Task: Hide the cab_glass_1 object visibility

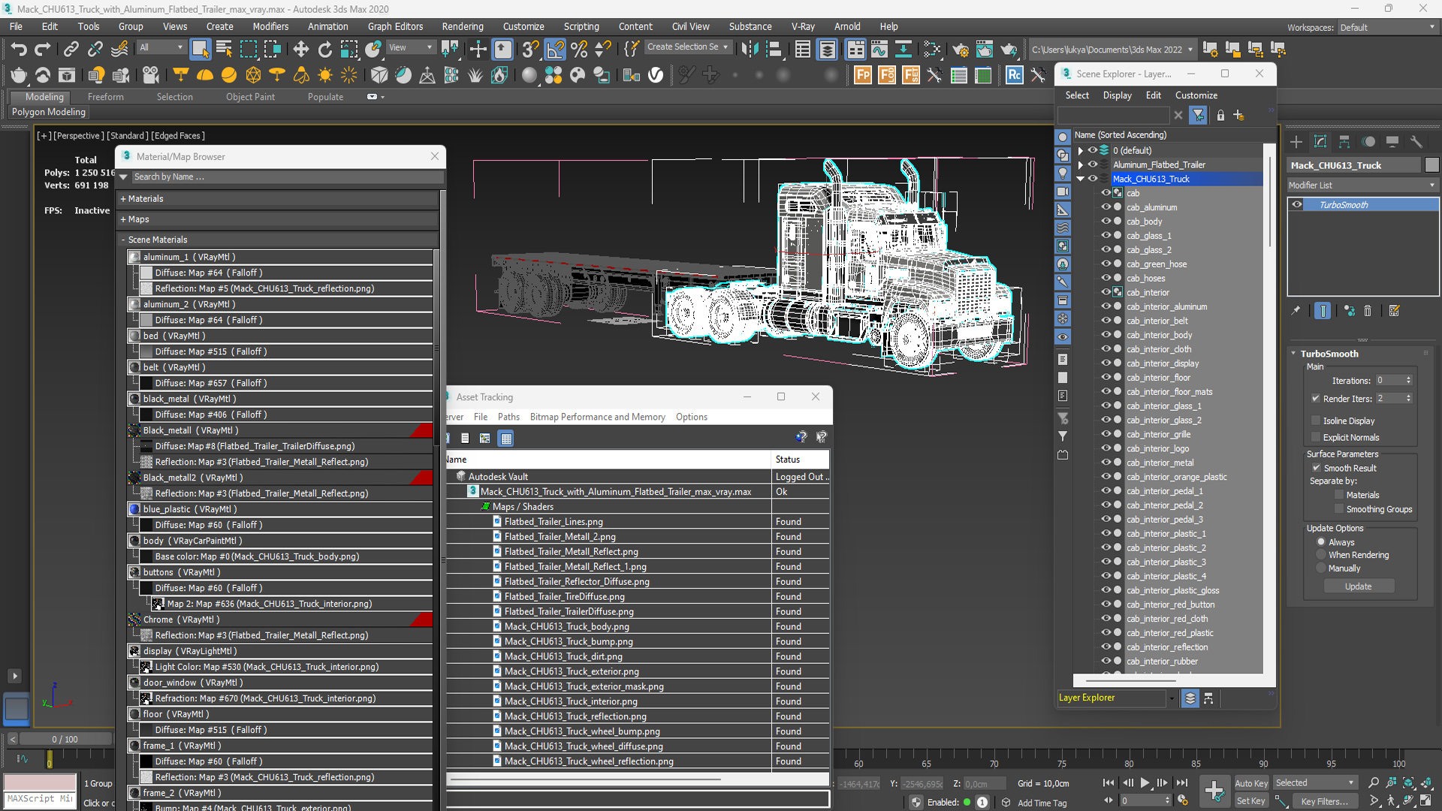Action: pyautogui.click(x=1106, y=236)
